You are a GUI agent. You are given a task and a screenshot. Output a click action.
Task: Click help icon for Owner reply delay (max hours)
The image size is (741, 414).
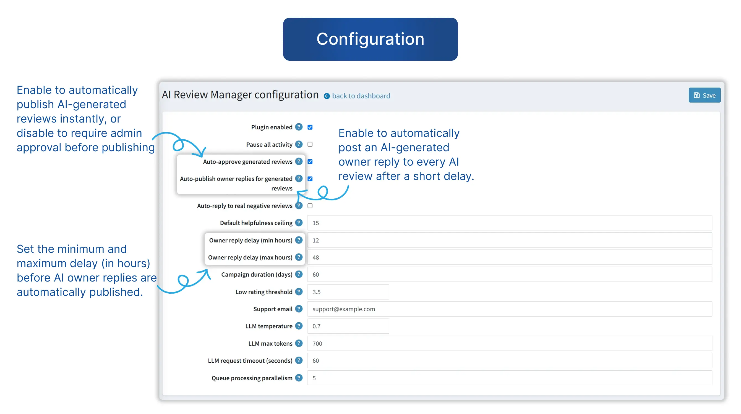299,257
